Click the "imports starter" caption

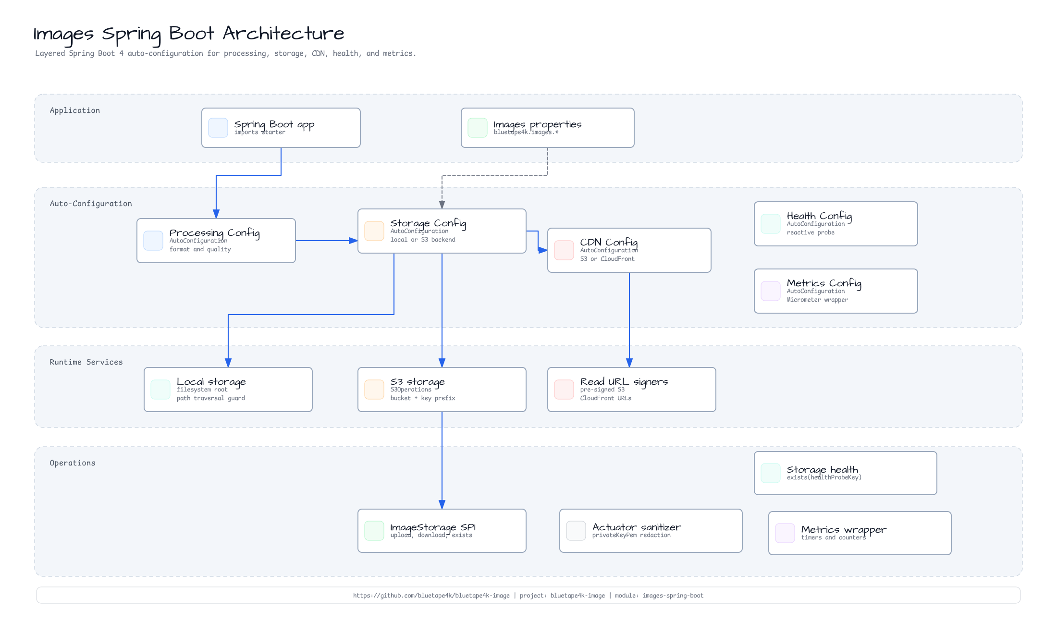(x=260, y=132)
